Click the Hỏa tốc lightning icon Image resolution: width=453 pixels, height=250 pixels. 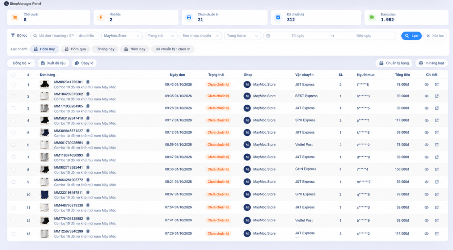tap(101, 17)
